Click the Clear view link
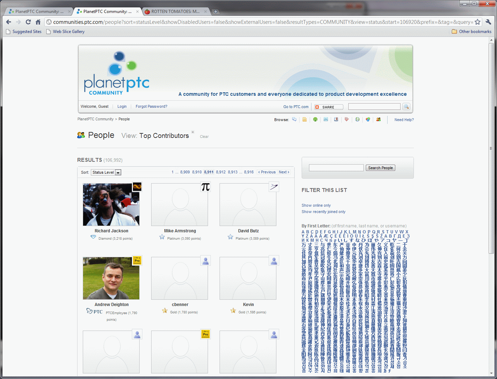The width and height of the screenshot is (497, 379). tap(204, 137)
